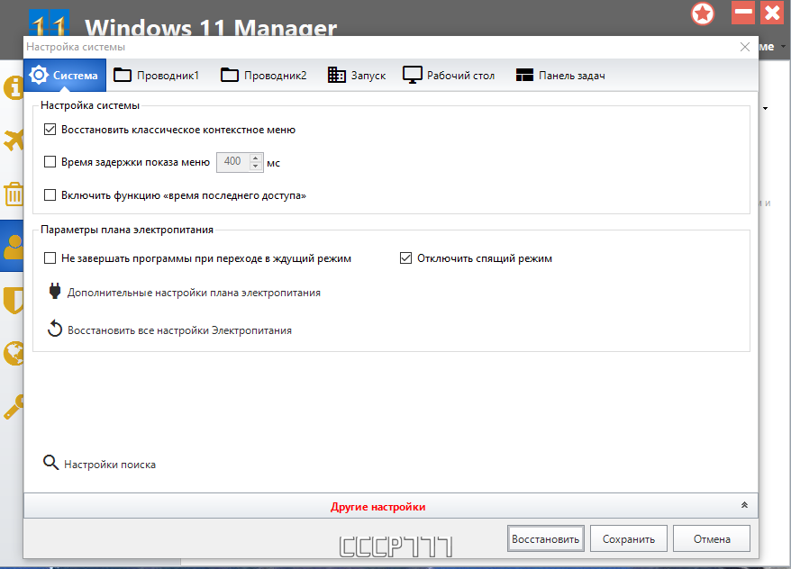791x569 pixels.
Task: Tick Не завершать программы при переходе
Action: click(x=50, y=258)
